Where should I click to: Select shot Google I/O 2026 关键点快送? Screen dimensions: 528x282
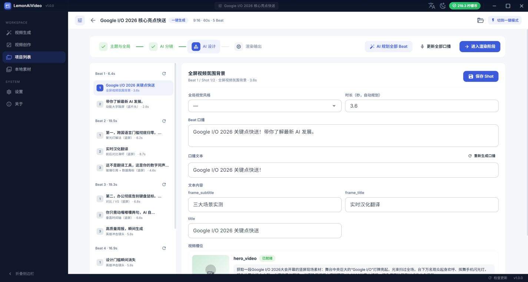coord(133,88)
